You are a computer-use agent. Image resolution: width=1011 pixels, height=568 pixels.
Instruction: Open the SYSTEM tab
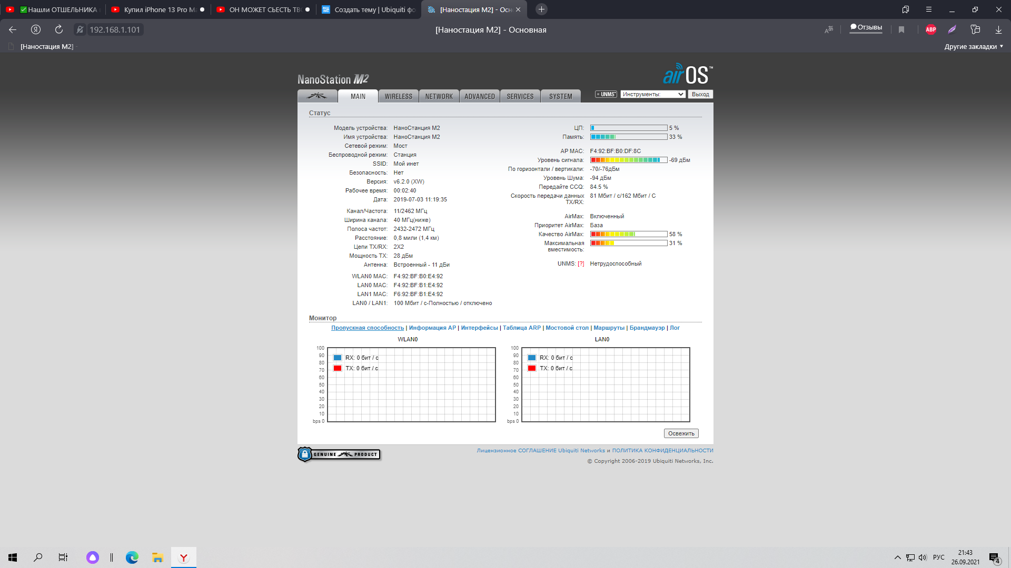tap(561, 96)
